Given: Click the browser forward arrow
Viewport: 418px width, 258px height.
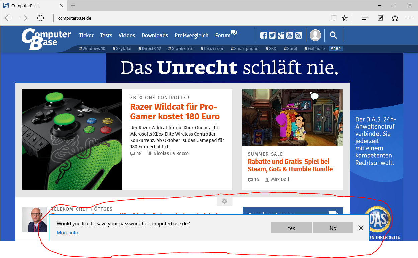Looking at the screenshot, I should [24, 18].
